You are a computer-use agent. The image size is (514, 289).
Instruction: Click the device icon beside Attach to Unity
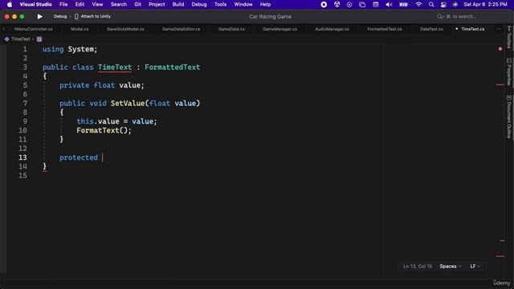point(76,16)
